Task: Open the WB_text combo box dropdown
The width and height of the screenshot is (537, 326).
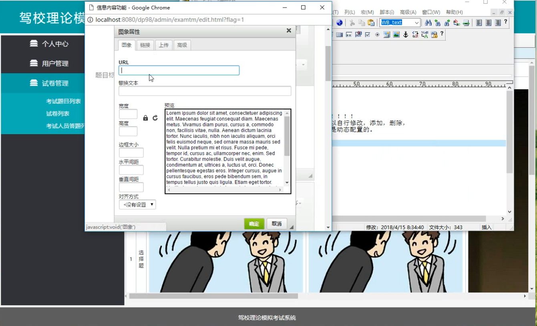Action: (x=417, y=23)
